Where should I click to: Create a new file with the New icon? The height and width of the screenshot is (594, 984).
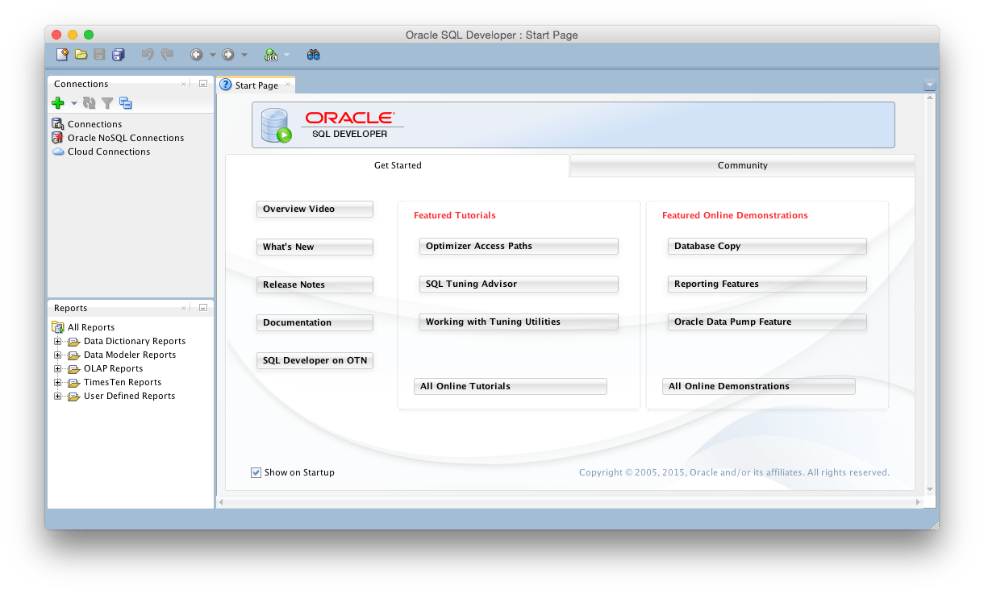point(62,54)
